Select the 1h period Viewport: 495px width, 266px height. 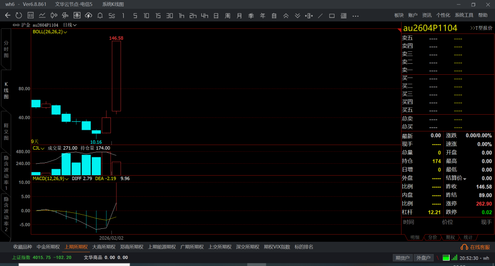tap(181, 16)
